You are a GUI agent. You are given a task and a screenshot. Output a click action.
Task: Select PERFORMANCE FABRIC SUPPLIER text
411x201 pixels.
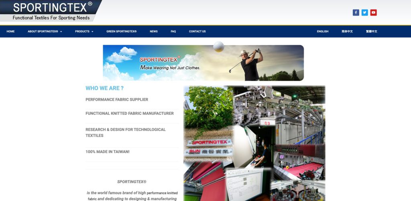117,100
